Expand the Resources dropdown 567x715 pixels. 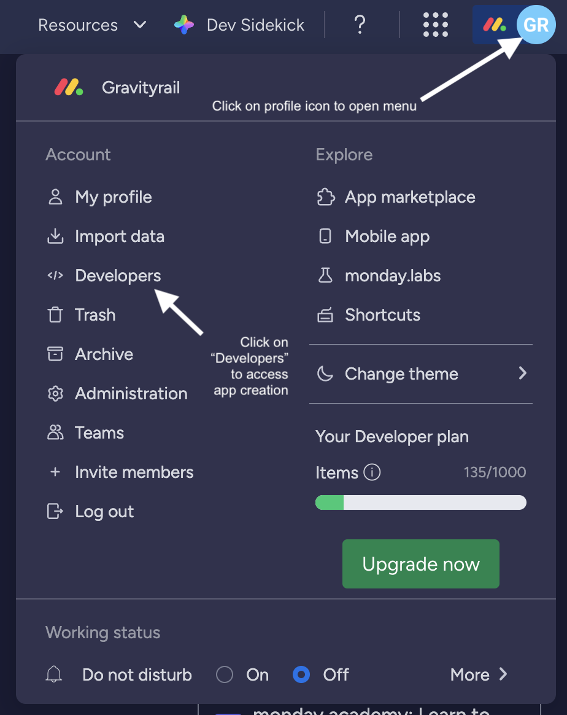pos(140,25)
